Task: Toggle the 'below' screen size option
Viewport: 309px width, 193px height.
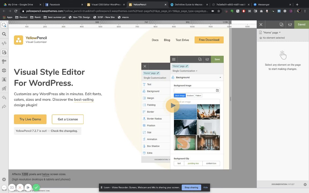Action: tap(46, 174)
